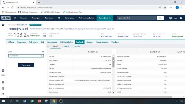Image resolution: width=185 pixels, height=104 pixels.
Task: Click the phone contact icon
Action: coord(176,18)
